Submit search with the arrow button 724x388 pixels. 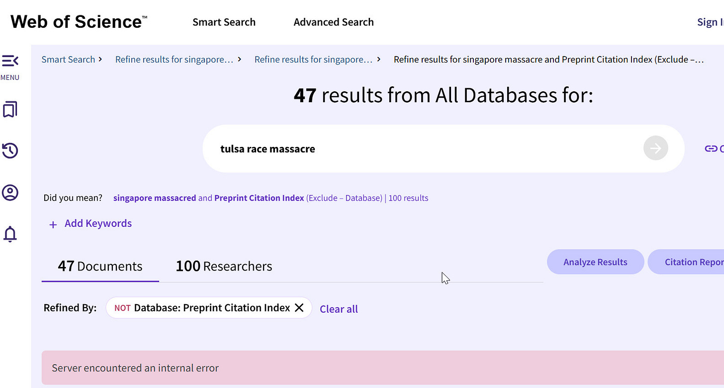pyautogui.click(x=655, y=148)
